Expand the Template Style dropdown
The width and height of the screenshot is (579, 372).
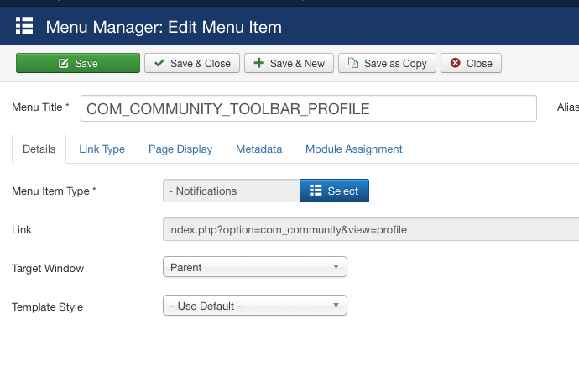pos(255,306)
